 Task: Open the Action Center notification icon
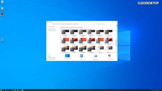click(x=160, y=90)
